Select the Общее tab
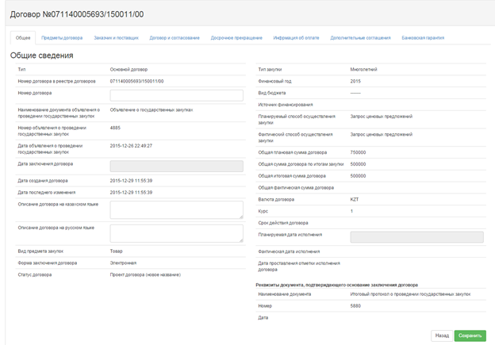Image resolution: width=495 pixels, height=345 pixels. [x=23, y=38]
